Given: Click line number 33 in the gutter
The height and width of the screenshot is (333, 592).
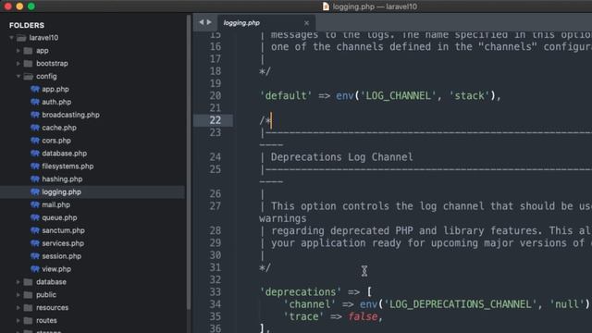Looking at the screenshot, I should (x=216, y=292).
